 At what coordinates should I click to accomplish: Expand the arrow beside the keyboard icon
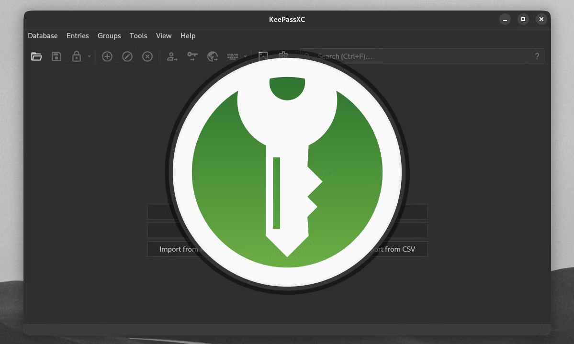[x=245, y=56]
